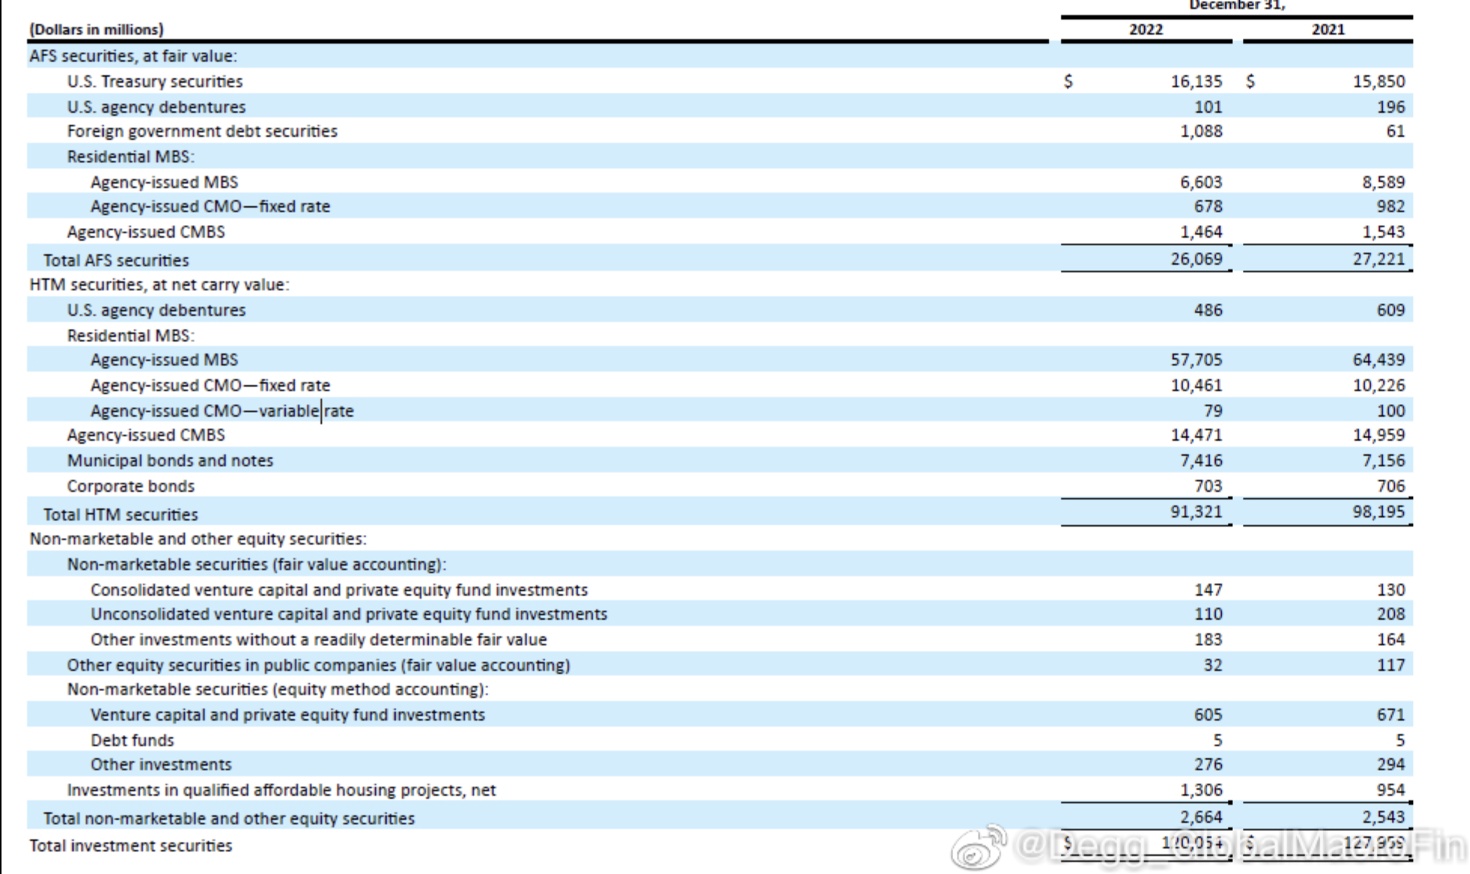Viewport: 1470px width, 874px height.
Task: Place cursor in Agency-issued CMO—variable rate text
Action: [x=221, y=411]
